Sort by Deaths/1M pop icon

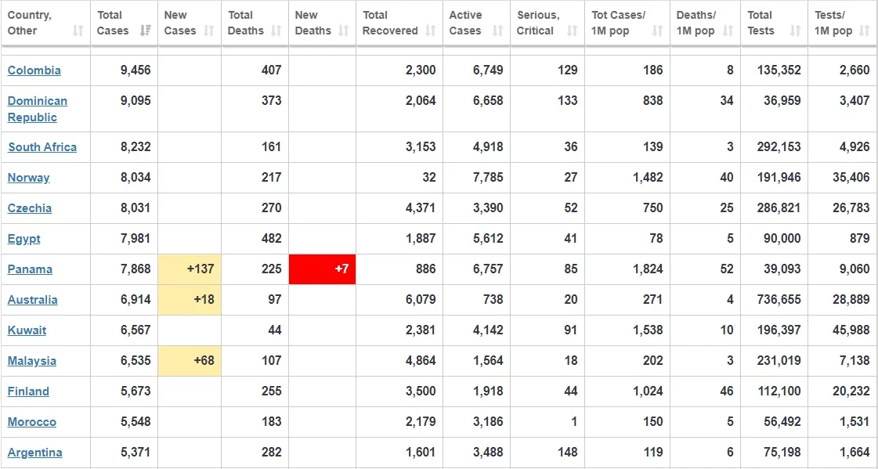728,31
